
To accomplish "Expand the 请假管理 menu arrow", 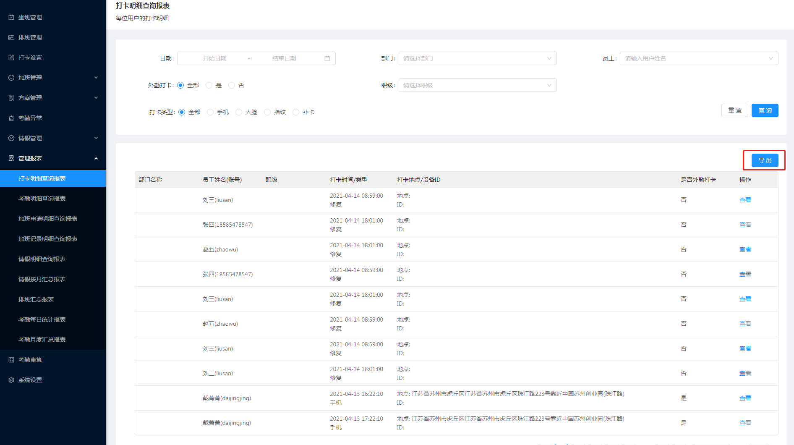I will coord(96,138).
